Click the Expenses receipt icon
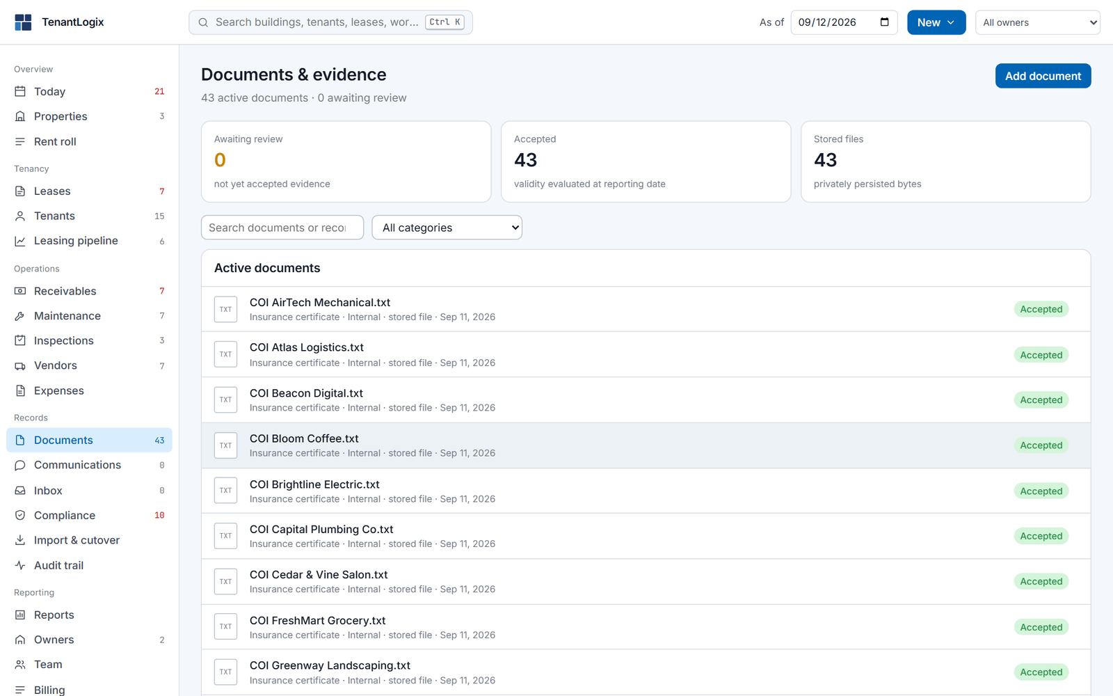This screenshot has height=696, width=1113. [20, 390]
